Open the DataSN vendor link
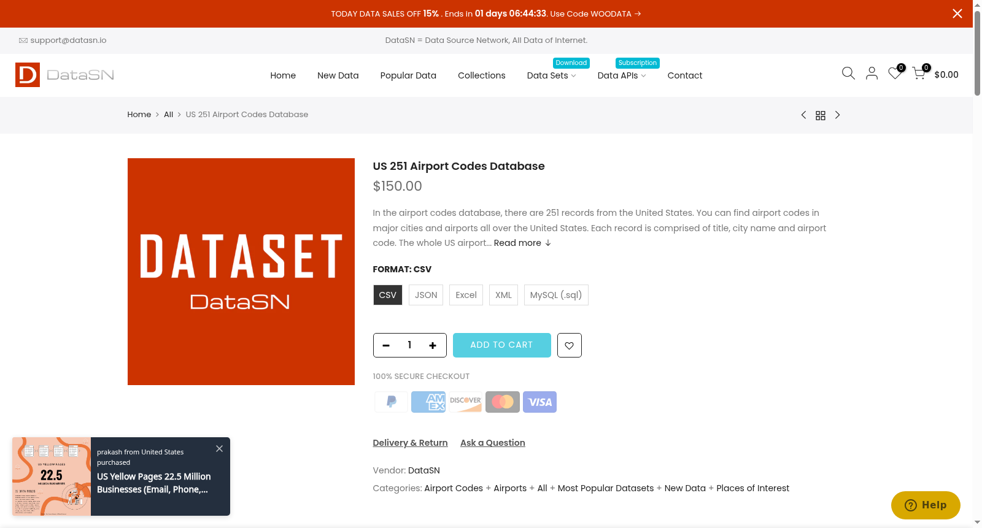Image resolution: width=982 pixels, height=528 pixels. [424, 470]
